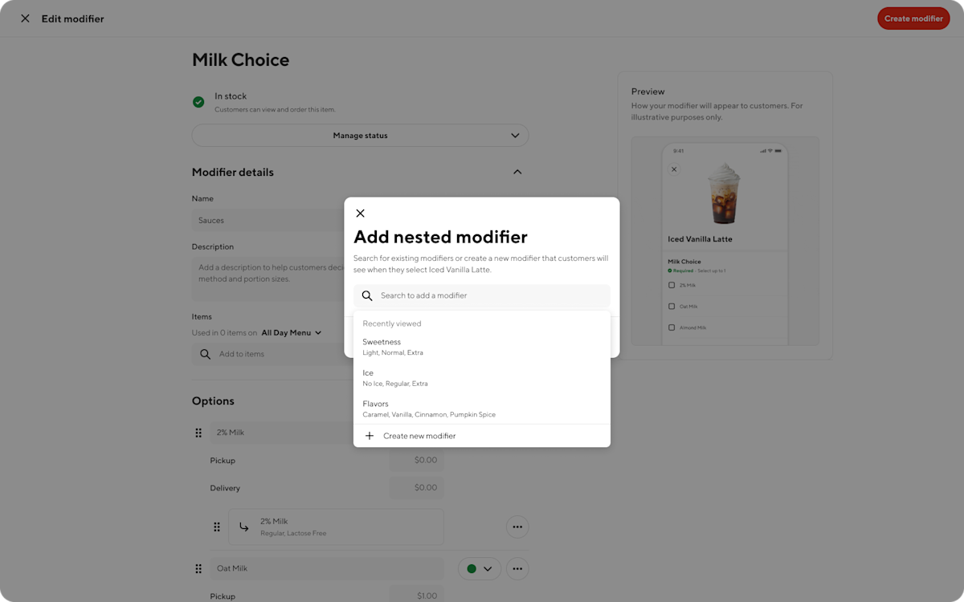964x602 pixels.
Task: Open the plus icon next to Create new modifier
Action: [x=370, y=435]
